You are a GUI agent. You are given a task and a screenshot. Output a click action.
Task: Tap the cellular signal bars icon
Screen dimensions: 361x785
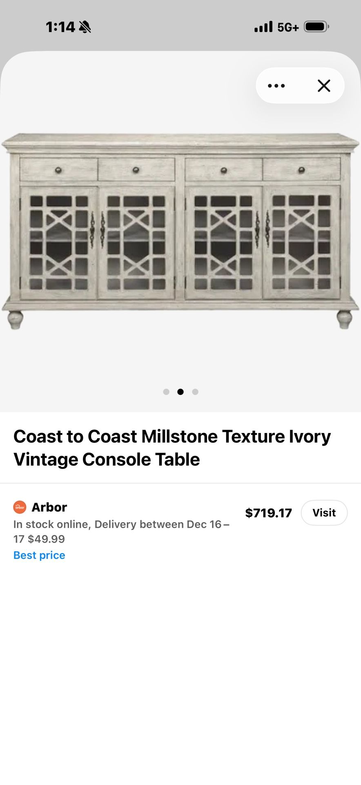263,27
